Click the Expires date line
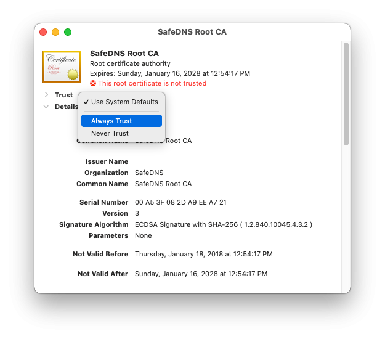The height and width of the screenshot is (339, 385). (170, 73)
